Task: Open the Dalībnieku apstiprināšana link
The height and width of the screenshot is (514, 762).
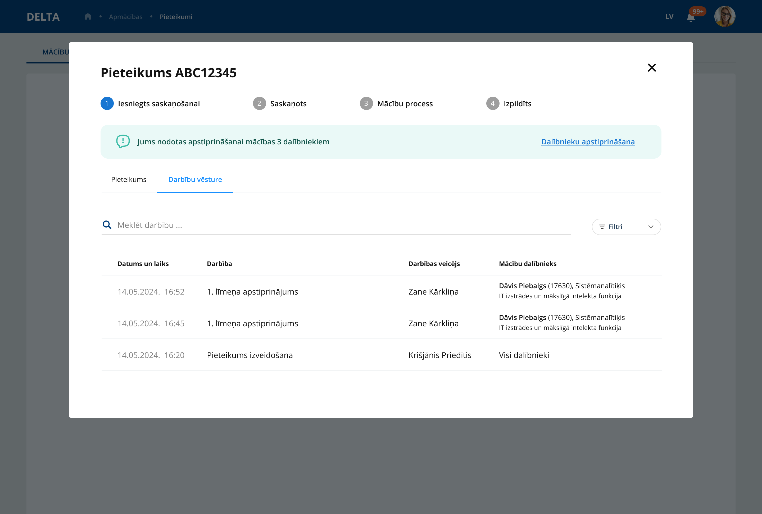Action: pyautogui.click(x=588, y=141)
